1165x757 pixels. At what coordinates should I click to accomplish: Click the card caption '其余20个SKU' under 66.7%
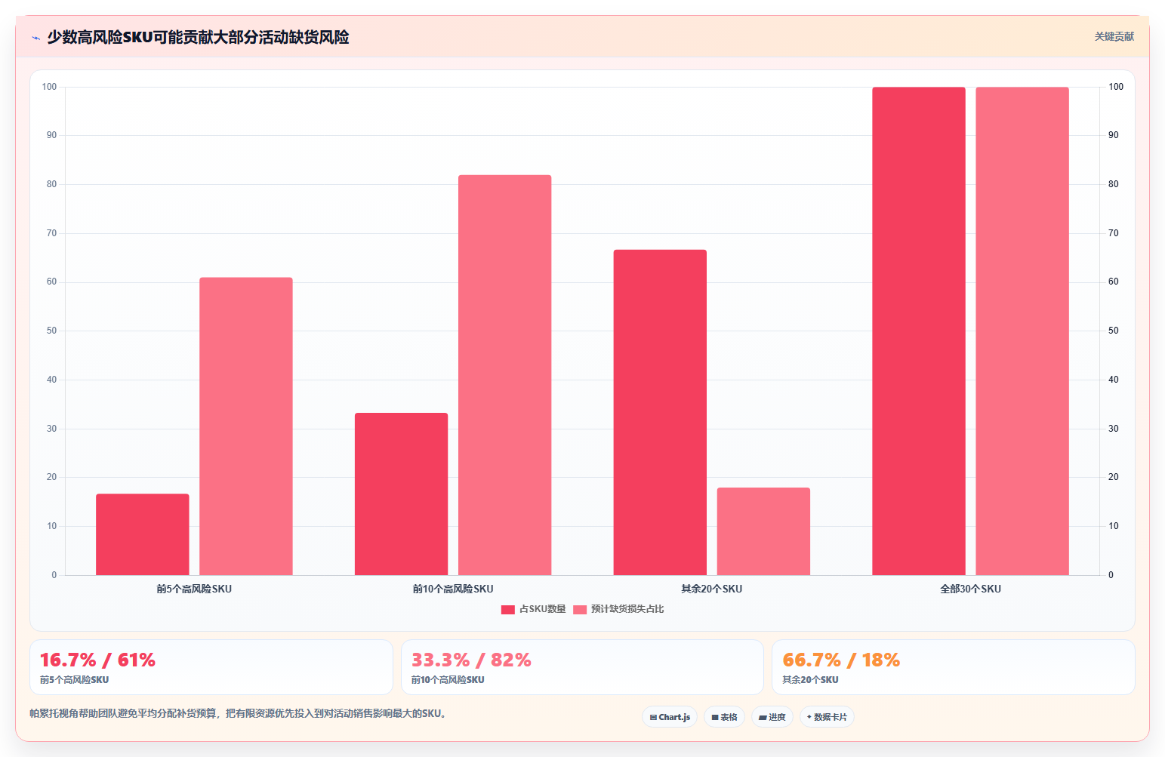pyautogui.click(x=810, y=680)
